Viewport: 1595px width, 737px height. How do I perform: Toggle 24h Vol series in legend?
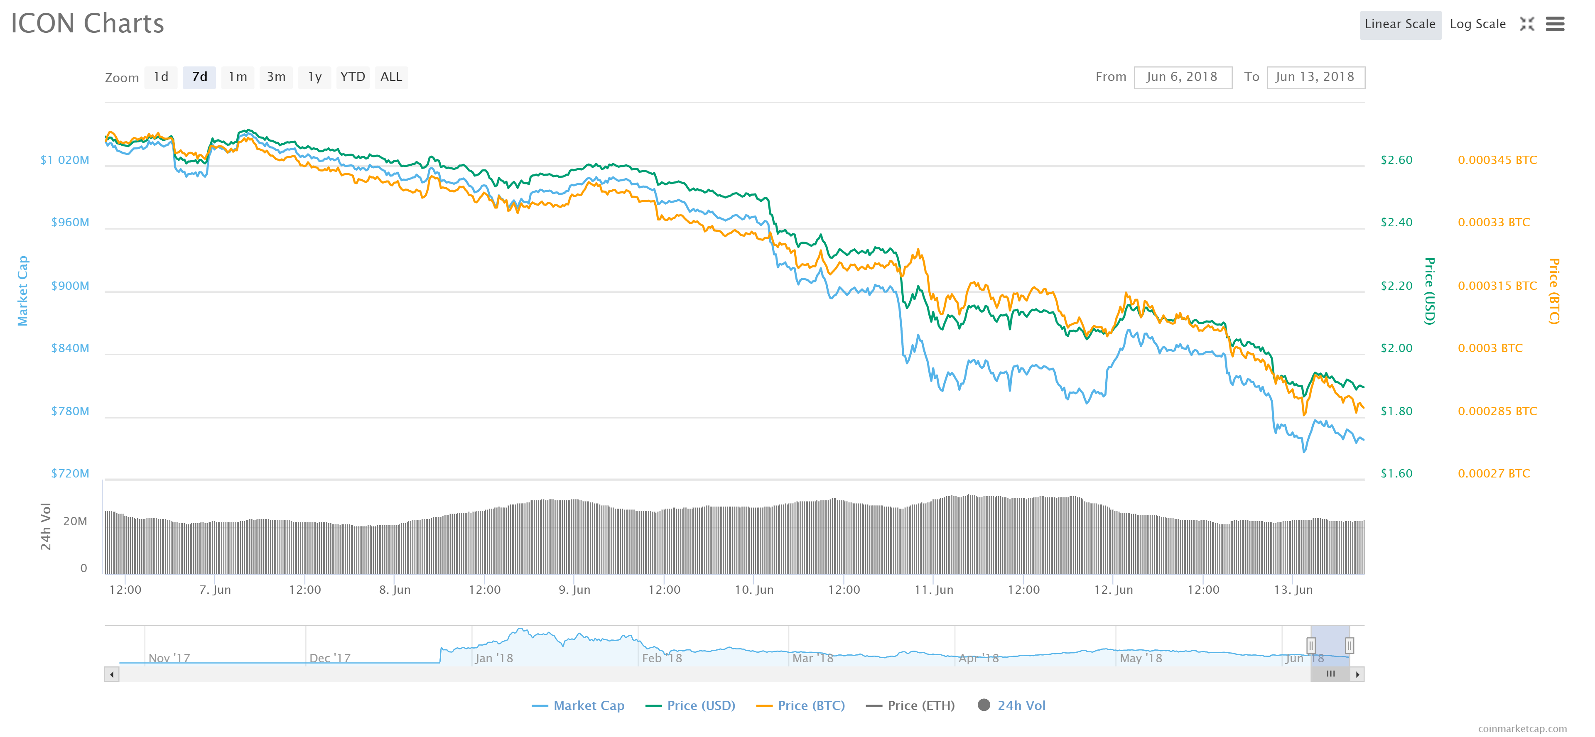pos(1011,705)
